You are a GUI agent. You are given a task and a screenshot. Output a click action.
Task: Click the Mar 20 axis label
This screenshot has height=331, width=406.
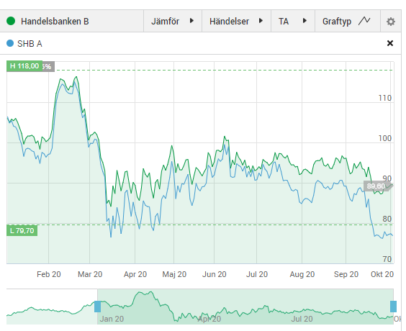pyautogui.click(x=90, y=274)
